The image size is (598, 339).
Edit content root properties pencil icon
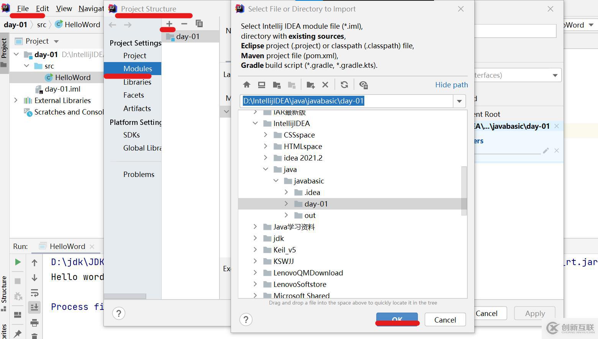pyautogui.click(x=546, y=151)
